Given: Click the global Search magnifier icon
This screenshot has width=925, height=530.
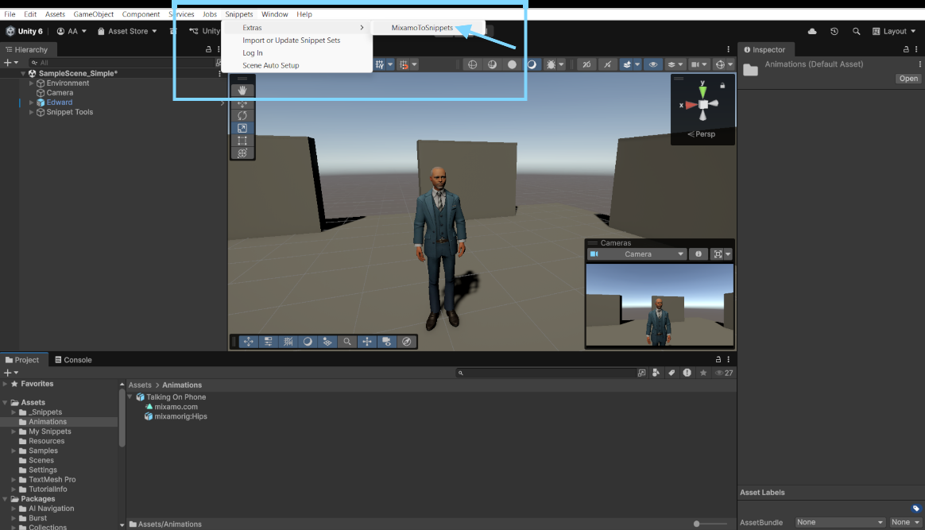Looking at the screenshot, I should (x=856, y=31).
